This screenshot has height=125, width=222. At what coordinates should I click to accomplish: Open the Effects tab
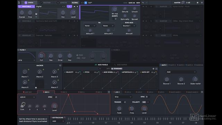[x=62, y=2]
